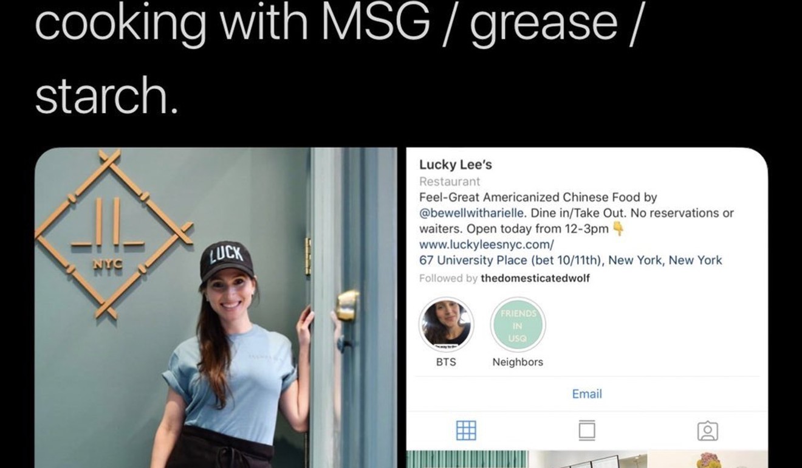Select the NYC diamond logo in the photo
802x468 pixels.
point(114,233)
